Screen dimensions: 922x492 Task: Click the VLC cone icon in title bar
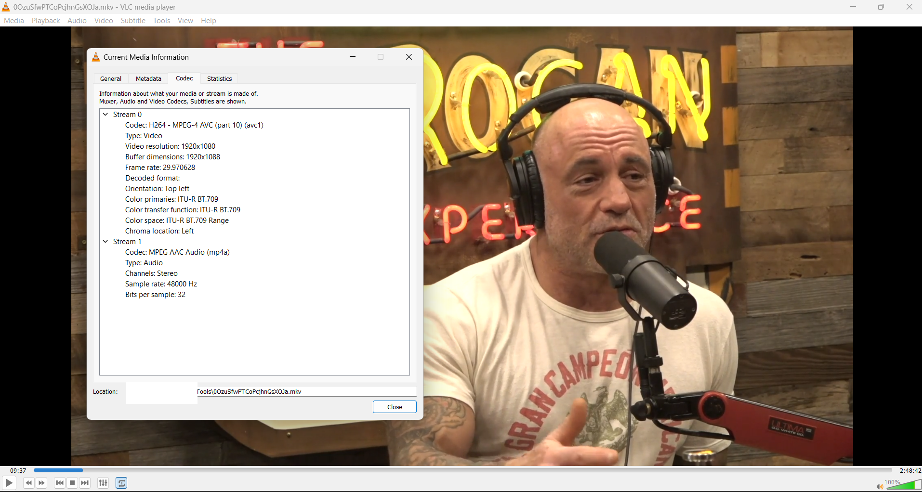pyautogui.click(x=6, y=7)
